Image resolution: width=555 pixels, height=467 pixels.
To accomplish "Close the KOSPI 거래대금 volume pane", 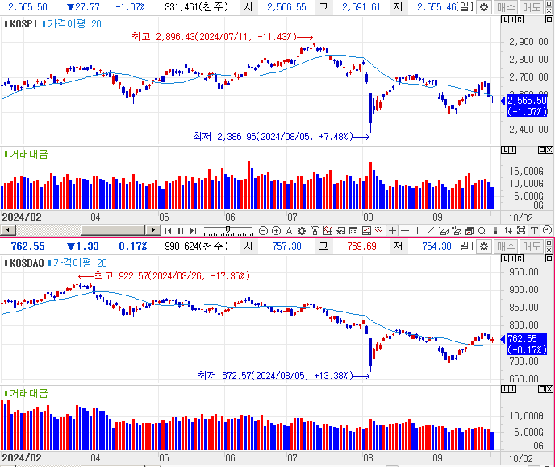I will 549,150.
